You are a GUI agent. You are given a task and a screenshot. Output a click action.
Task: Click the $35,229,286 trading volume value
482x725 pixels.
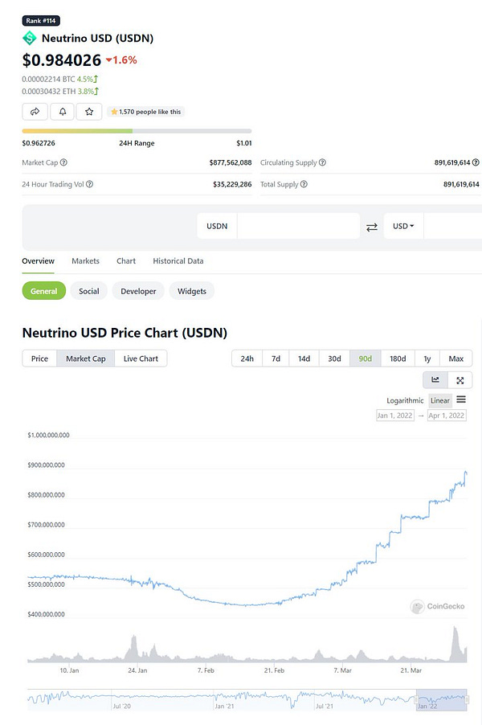tap(232, 184)
